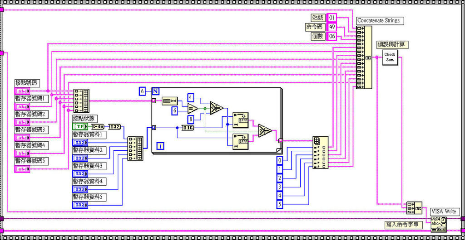
Task: Select constant 6 wired to the Equal? node
Action: 175,111
